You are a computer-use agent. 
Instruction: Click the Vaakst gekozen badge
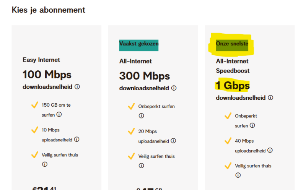point(138,44)
